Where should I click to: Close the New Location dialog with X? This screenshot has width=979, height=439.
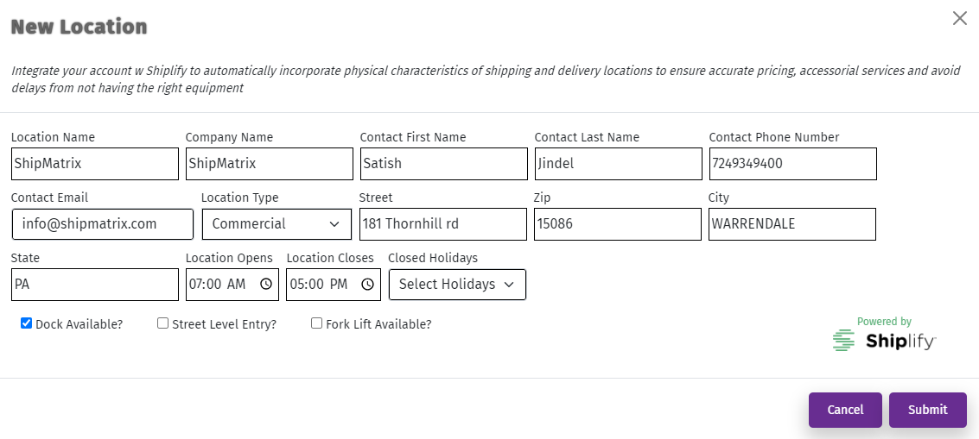(x=960, y=19)
